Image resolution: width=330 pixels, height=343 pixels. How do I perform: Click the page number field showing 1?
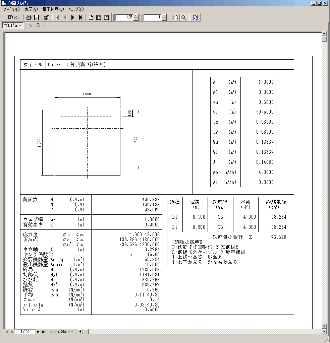tap(152, 17)
